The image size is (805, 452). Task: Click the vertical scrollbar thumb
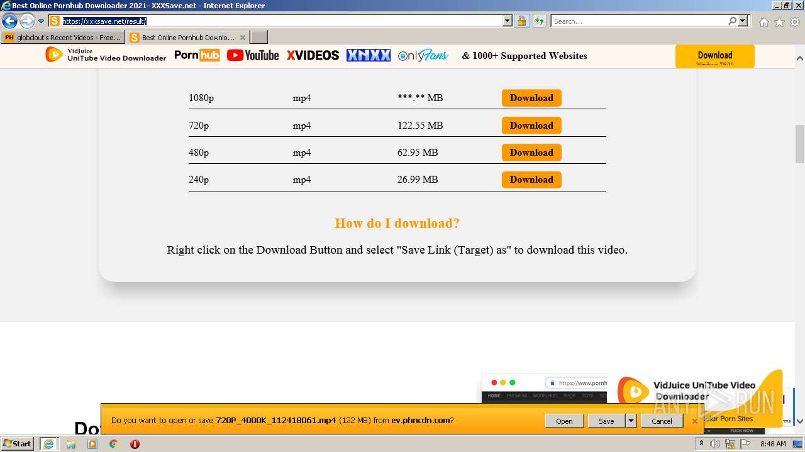pos(800,144)
